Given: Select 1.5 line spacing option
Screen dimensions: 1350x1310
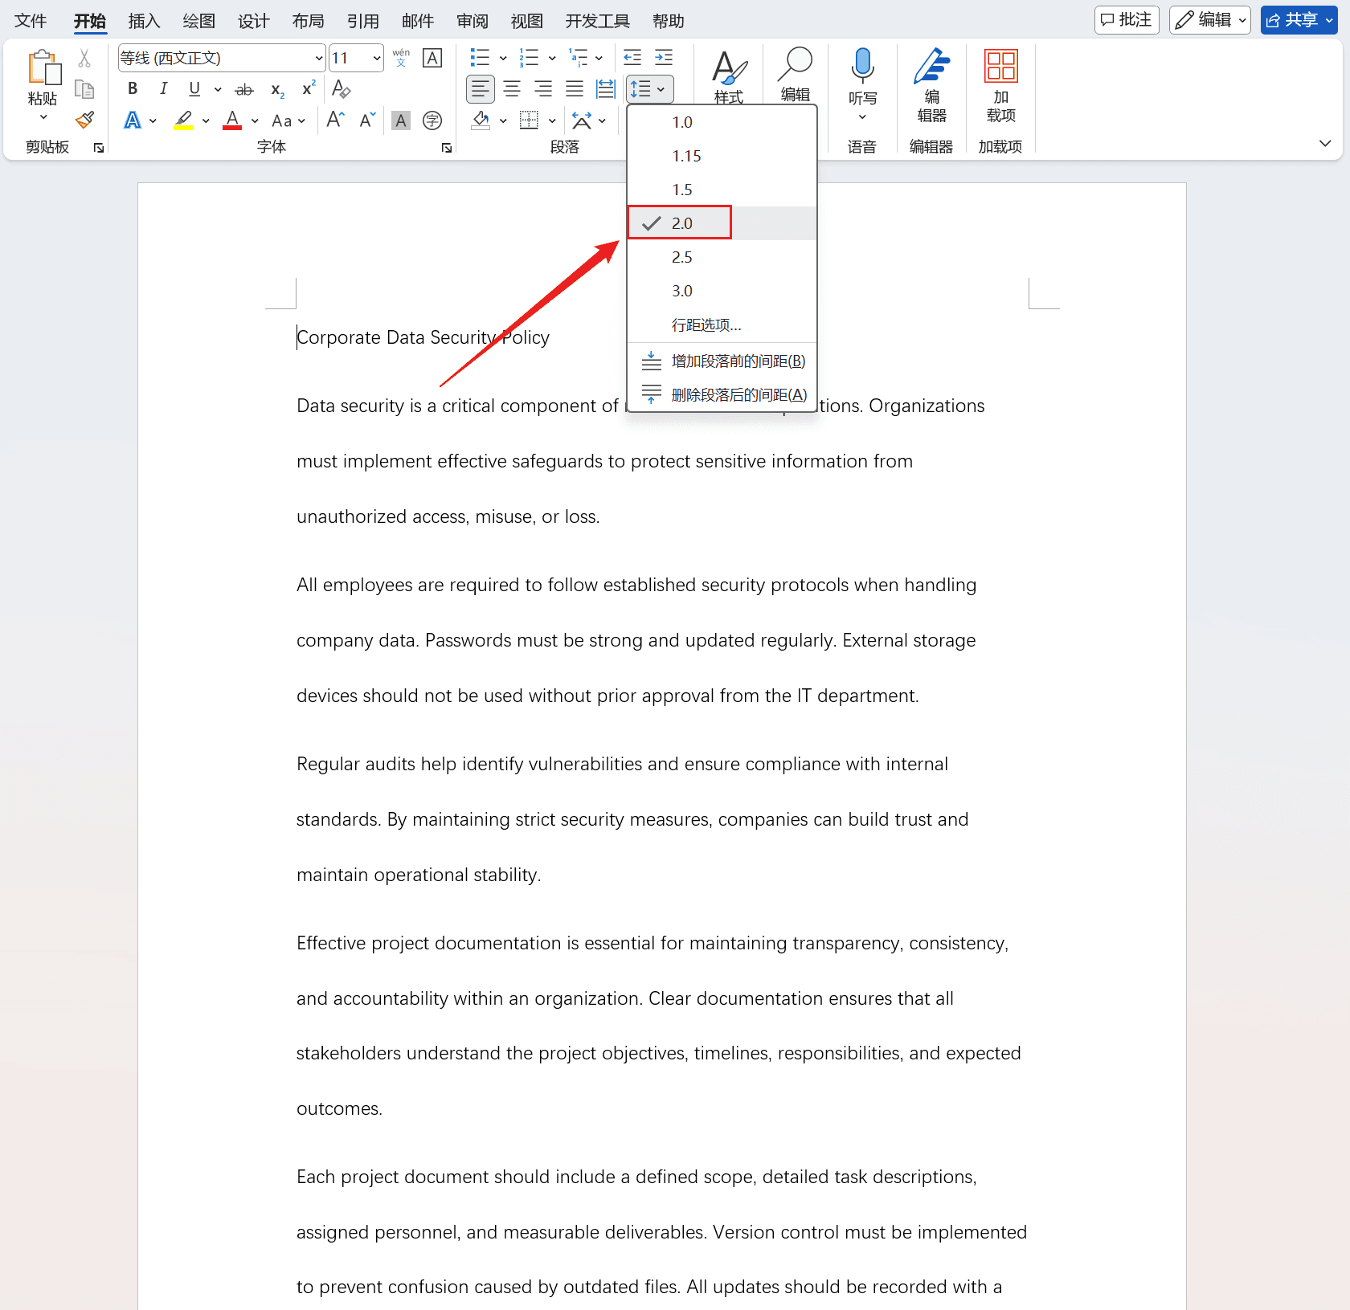Looking at the screenshot, I should [x=682, y=190].
